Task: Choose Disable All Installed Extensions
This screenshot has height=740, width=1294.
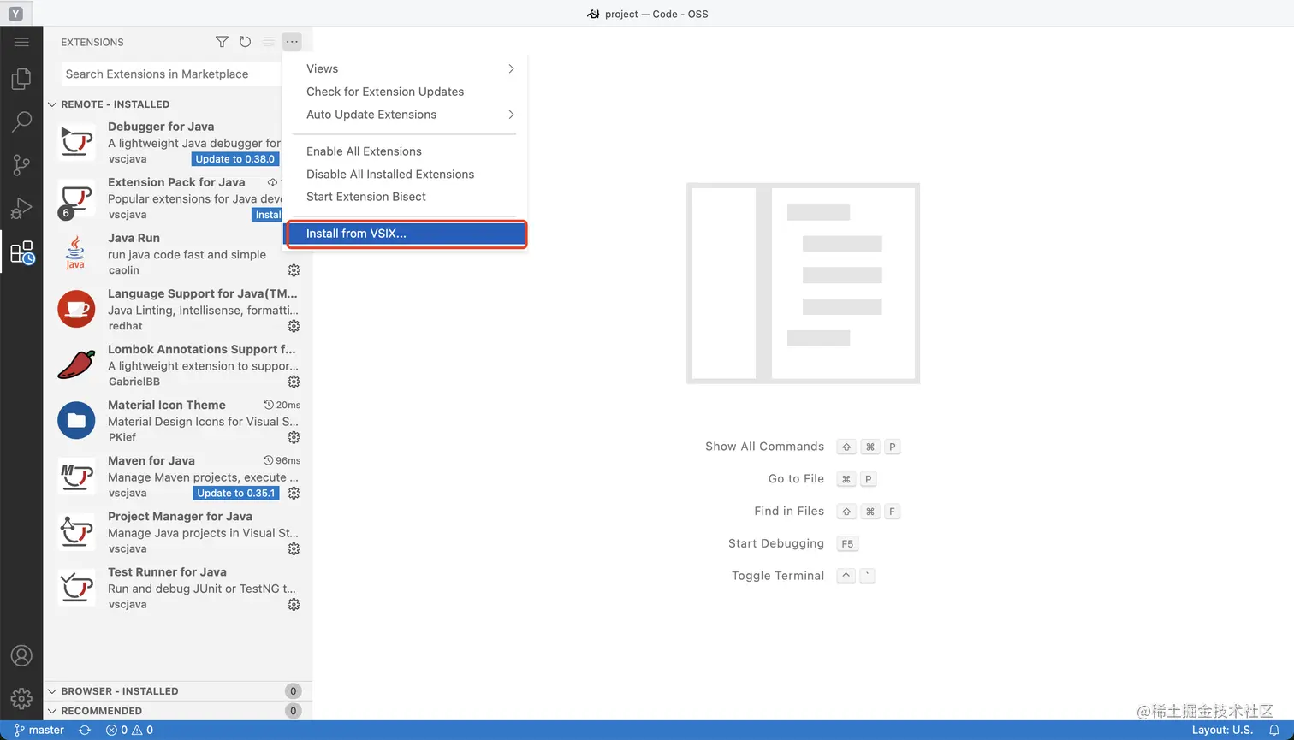Action: pos(405,174)
